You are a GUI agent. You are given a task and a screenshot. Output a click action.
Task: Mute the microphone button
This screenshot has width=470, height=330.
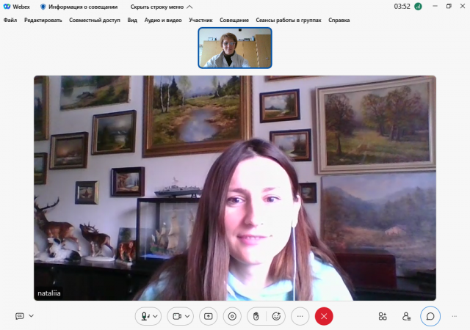(x=145, y=316)
